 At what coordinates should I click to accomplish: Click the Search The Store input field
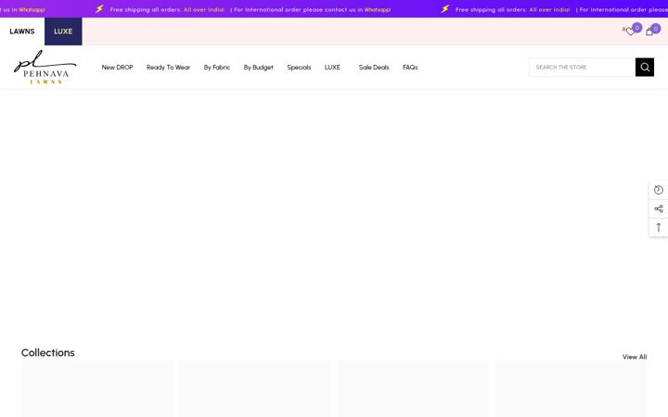582,68
